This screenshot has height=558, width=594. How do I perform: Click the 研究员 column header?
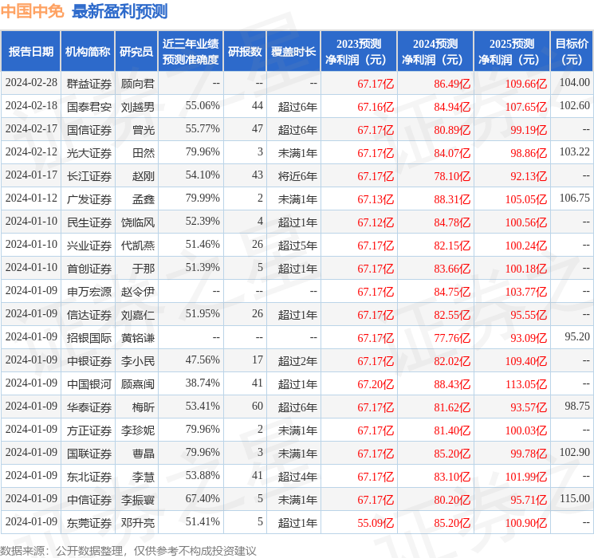(136, 52)
